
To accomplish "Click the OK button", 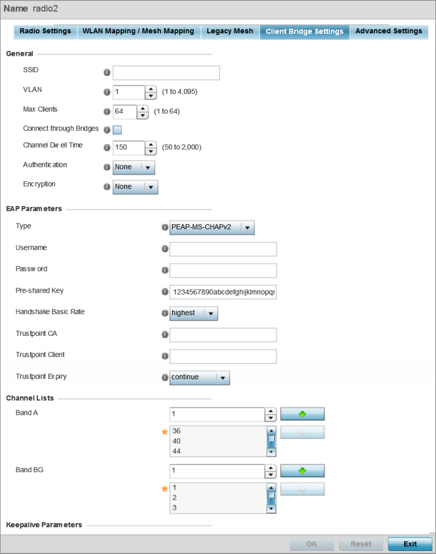I will point(311,544).
